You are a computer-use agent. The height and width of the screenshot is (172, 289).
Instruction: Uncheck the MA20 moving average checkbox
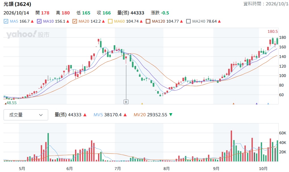(75, 21)
